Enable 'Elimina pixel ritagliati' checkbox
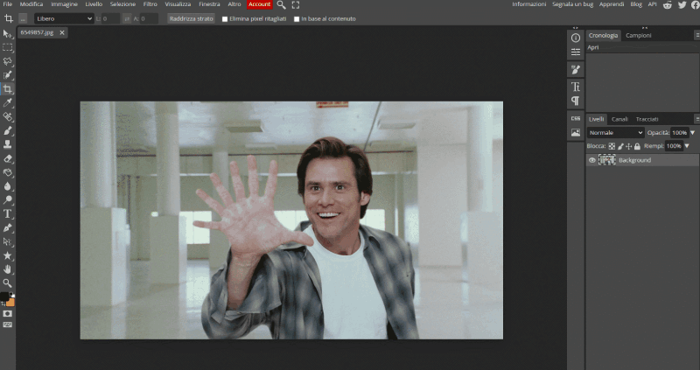This screenshot has height=370, width=700. coord(225,19)
